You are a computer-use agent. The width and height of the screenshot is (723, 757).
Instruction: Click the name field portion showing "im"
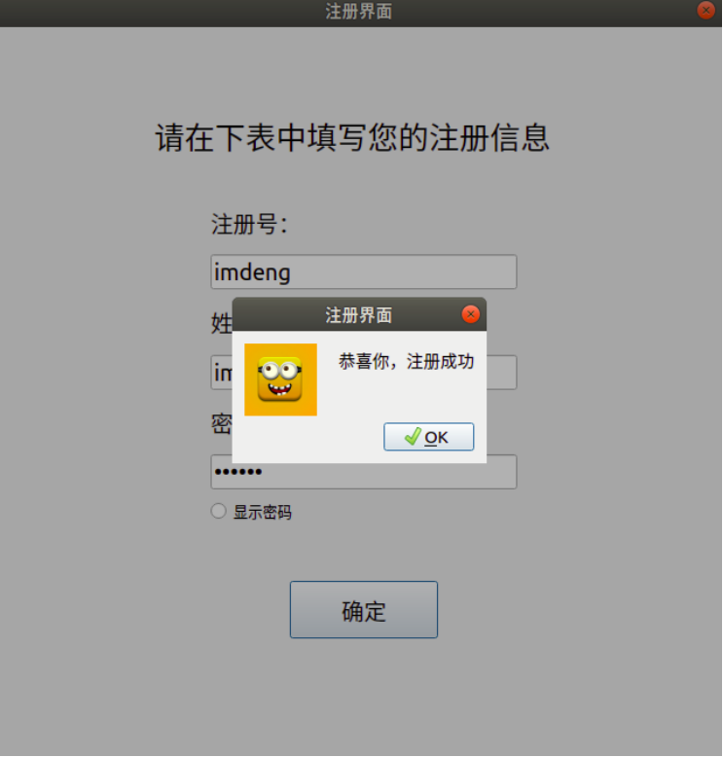click(x=222, y=373)
